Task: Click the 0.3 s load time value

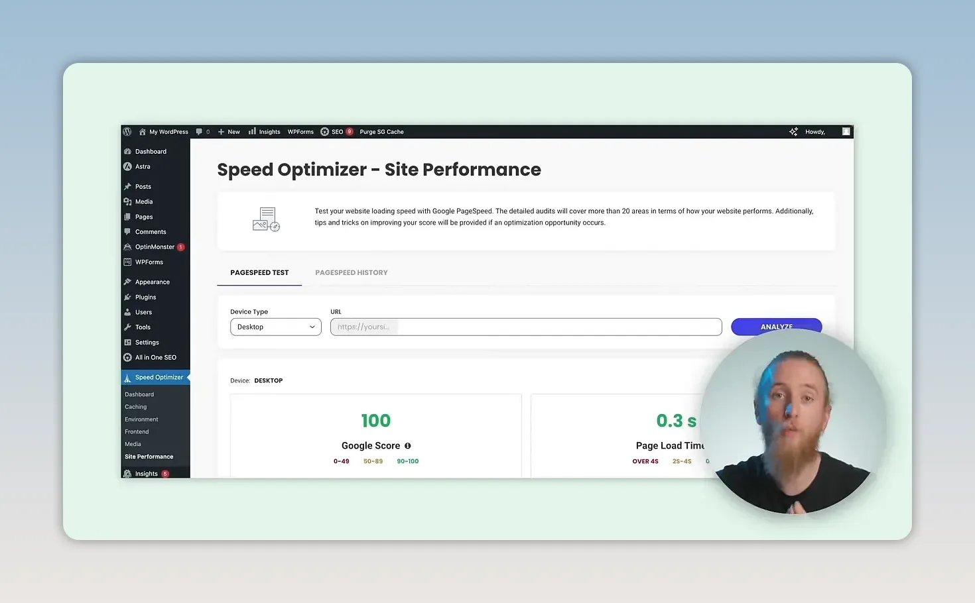Action: pos(677,421)
